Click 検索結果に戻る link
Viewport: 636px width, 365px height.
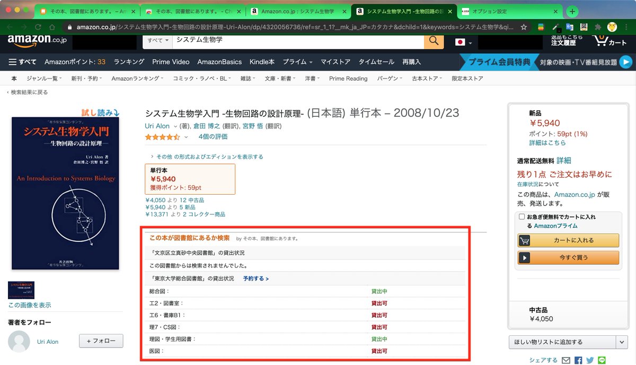pos(29,92)
